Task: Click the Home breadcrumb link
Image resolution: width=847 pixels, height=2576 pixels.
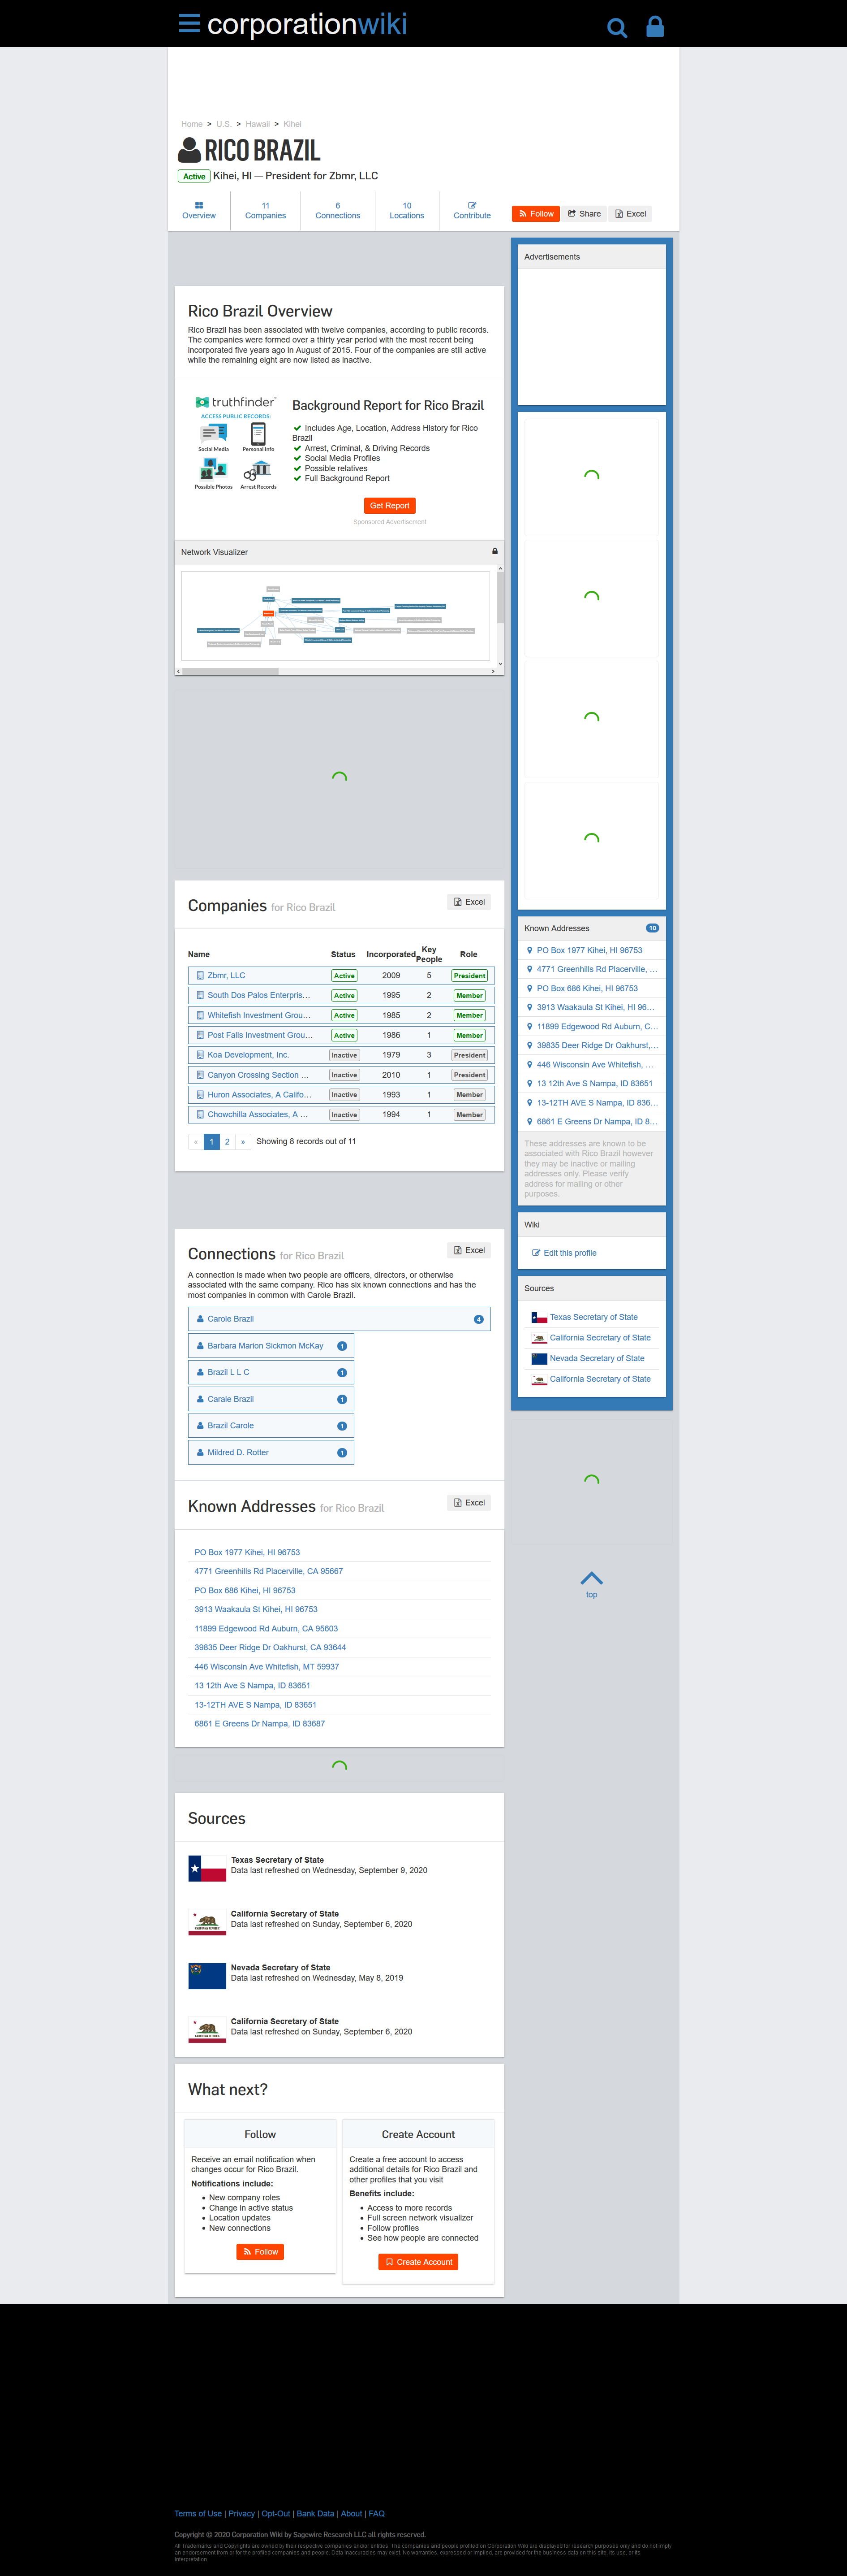Action: [192, 124]
